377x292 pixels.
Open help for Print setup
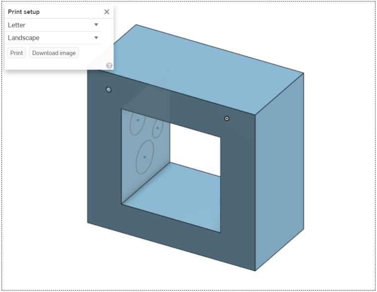point(109,65)
